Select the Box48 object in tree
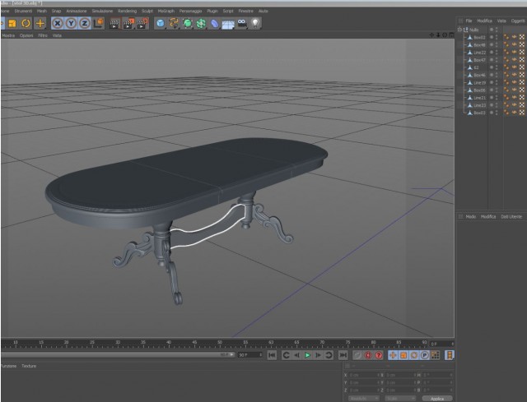 coord(479,45)
